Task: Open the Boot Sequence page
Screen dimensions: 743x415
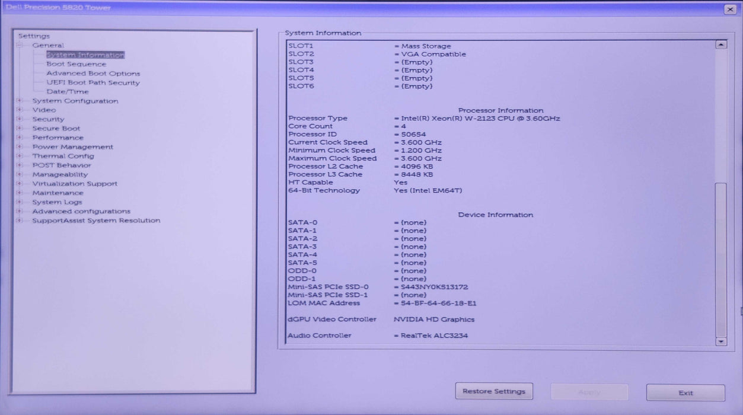Action: 76,64
